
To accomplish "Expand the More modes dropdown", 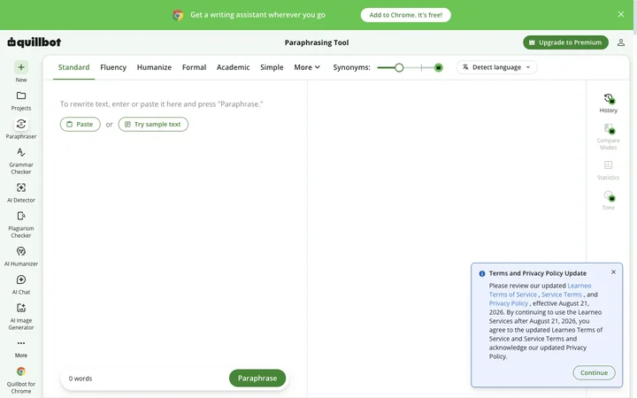I will point(307,67).
